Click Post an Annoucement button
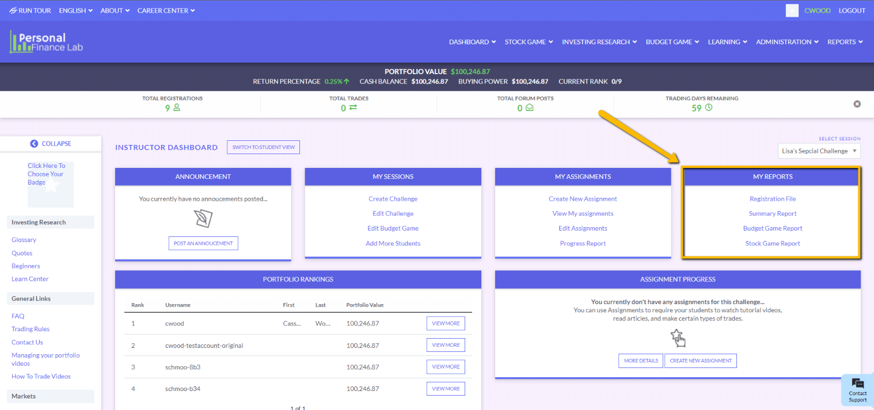 [x=203, y=243]
